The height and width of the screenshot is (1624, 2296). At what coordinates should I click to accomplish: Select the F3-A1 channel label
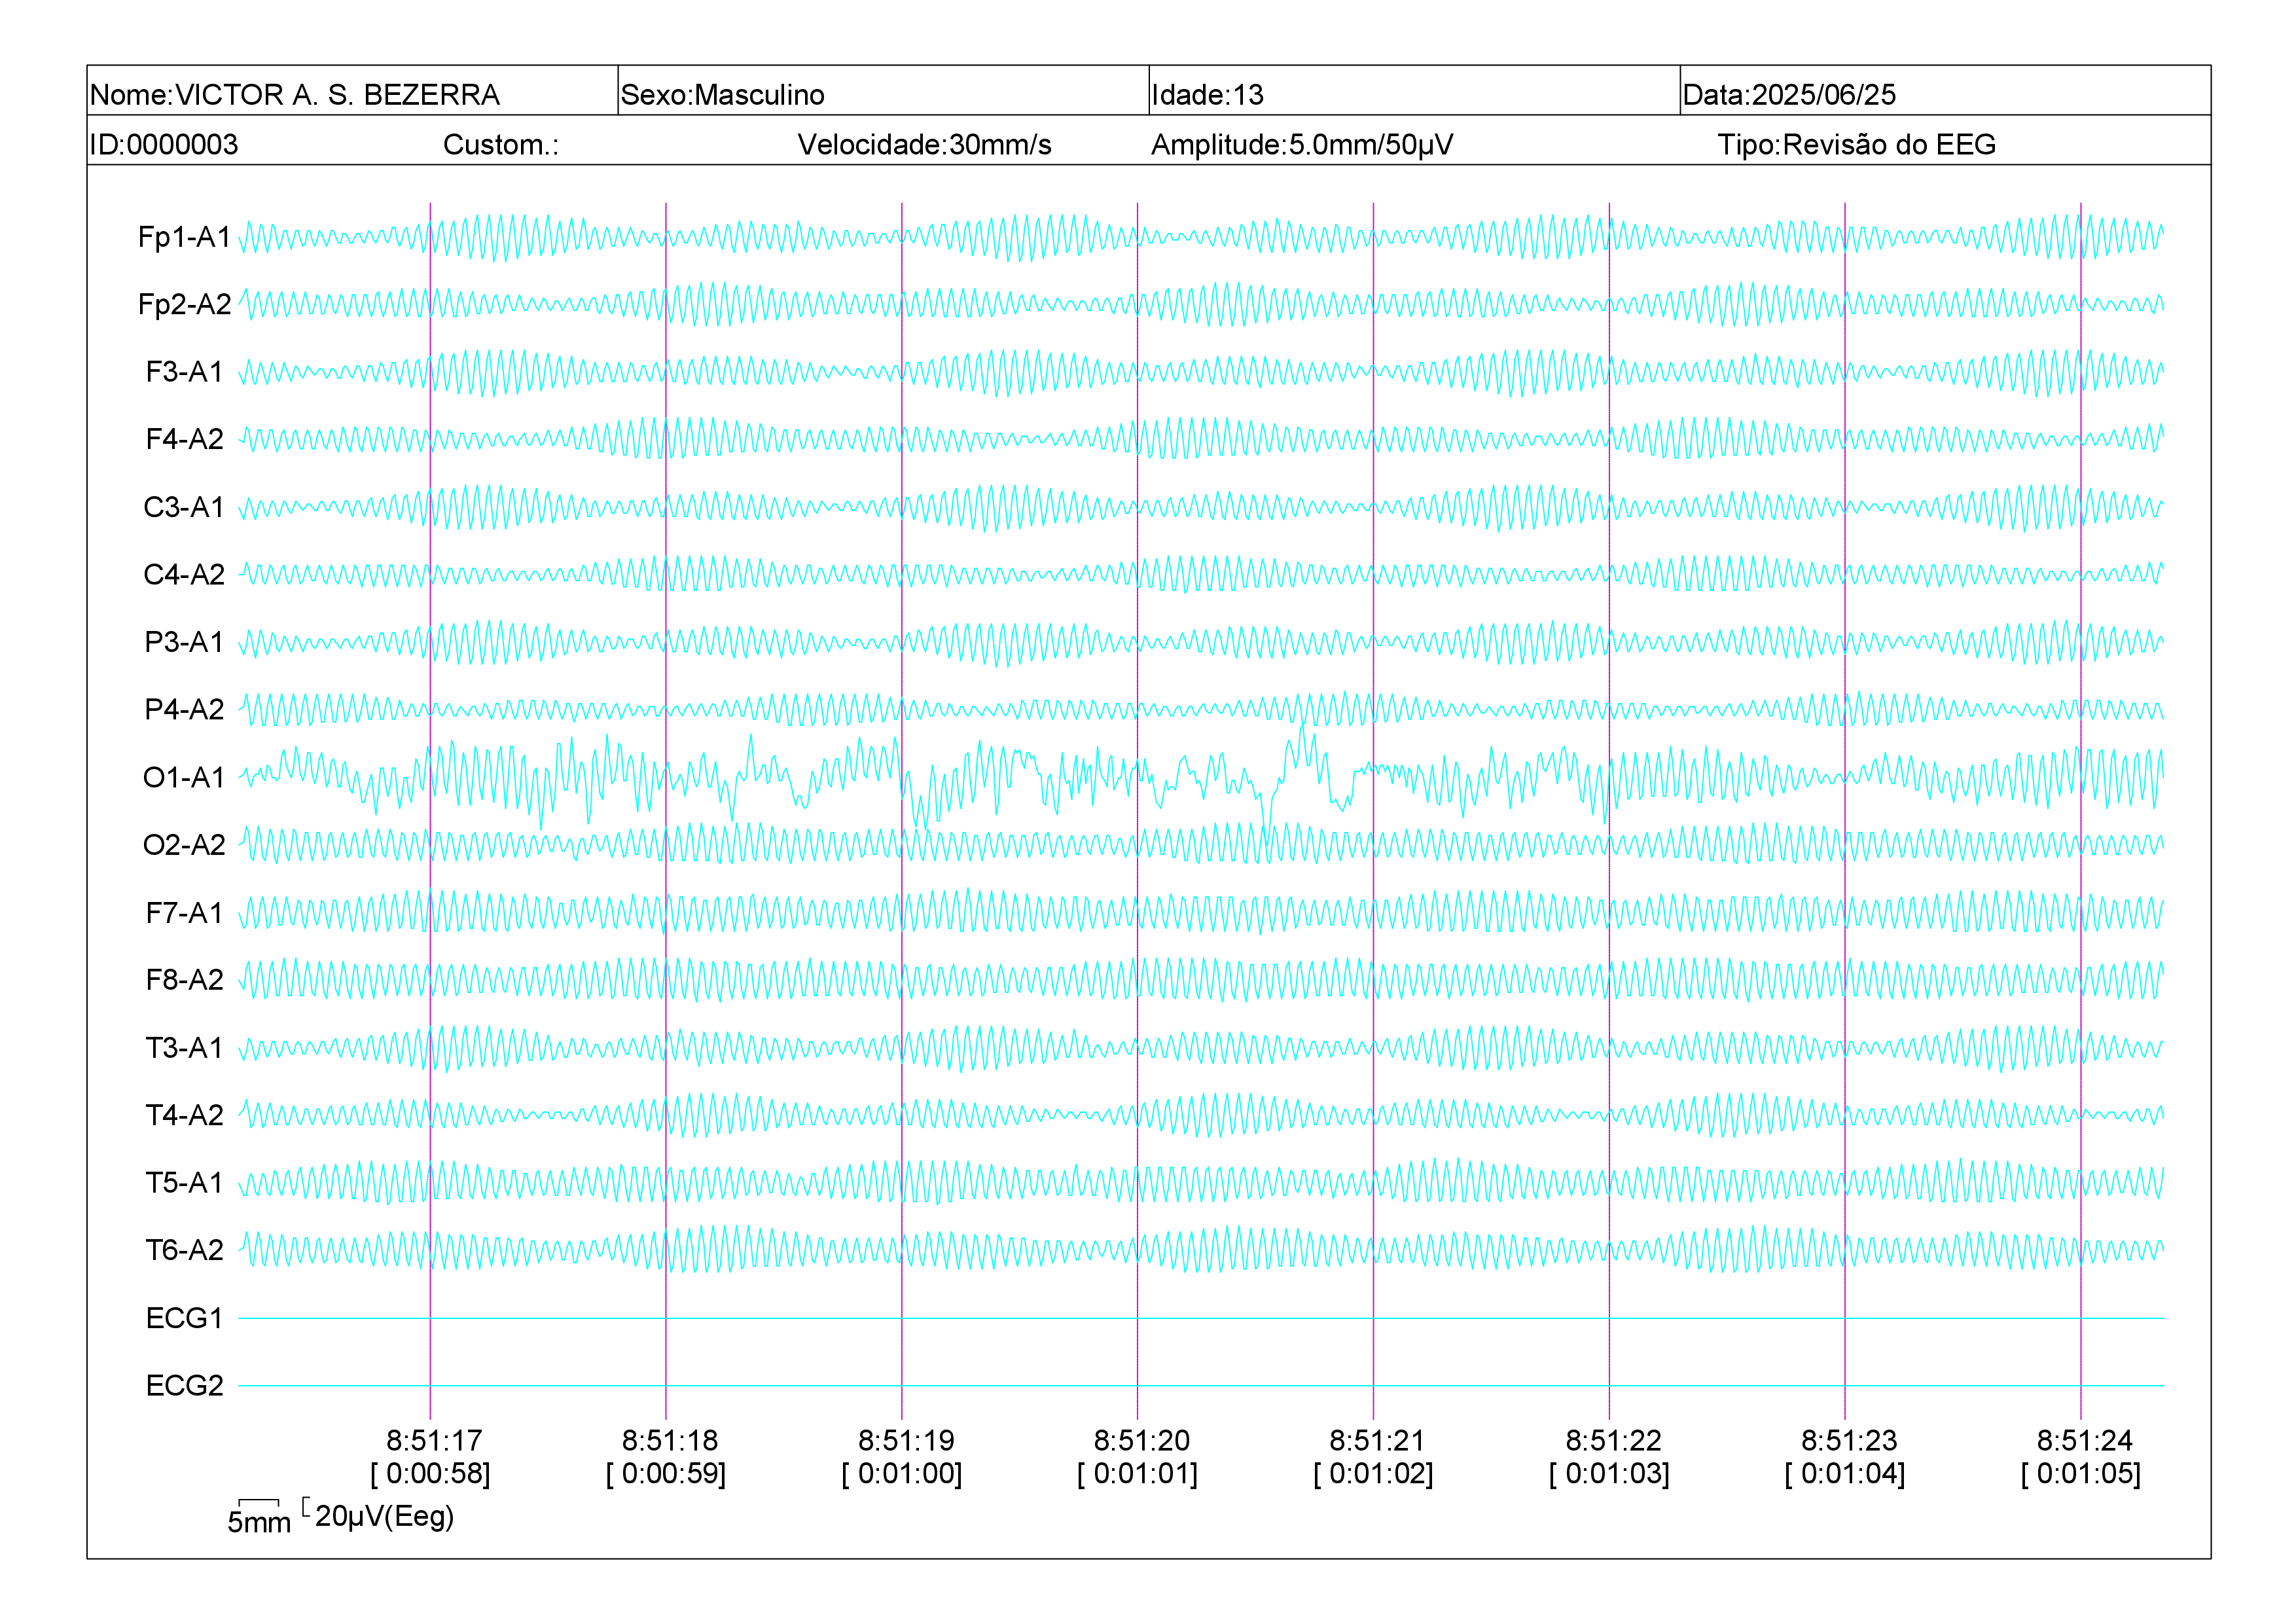tap(185, 372)
